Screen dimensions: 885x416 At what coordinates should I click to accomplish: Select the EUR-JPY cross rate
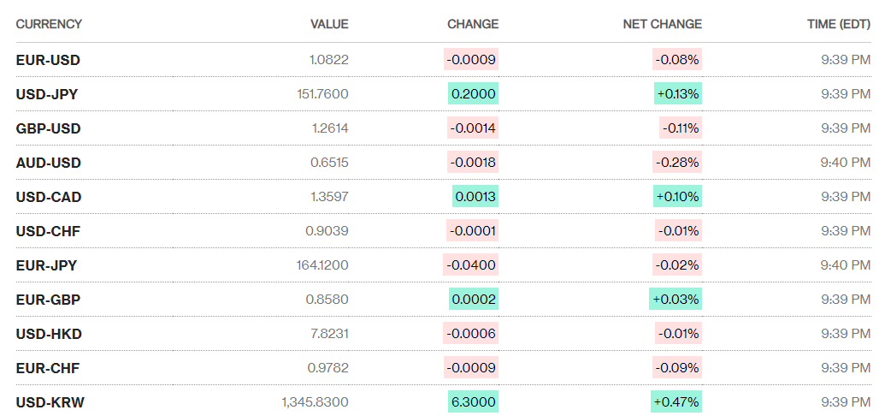pos(46,265)
